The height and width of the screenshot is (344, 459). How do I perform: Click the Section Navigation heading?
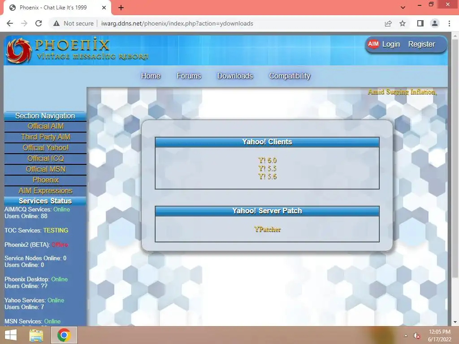tap(45, 116)
